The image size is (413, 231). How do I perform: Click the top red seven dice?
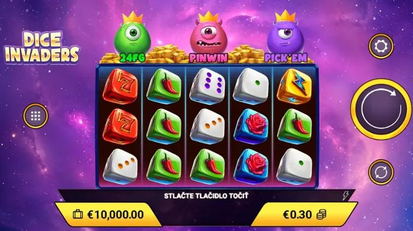(x=120, y=86)
